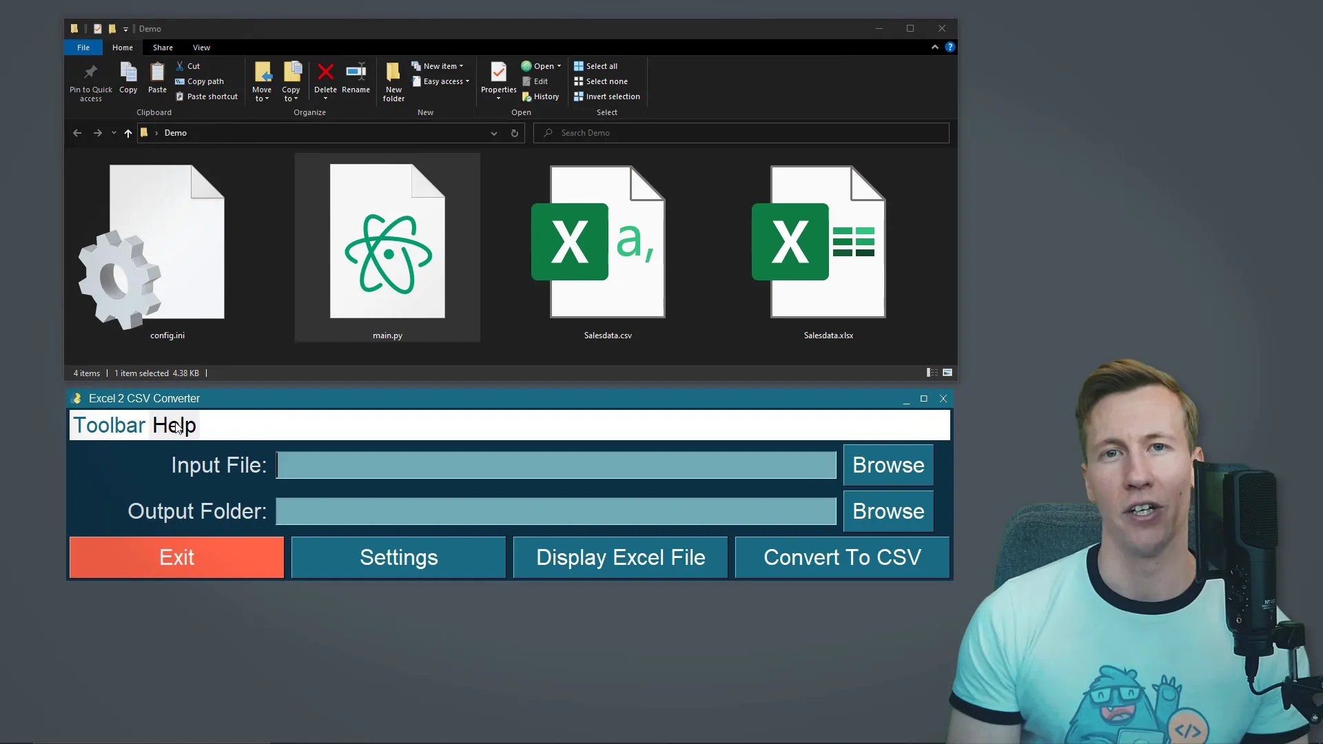Pin selected item to Quick access
Screen dimensions: 1323x744
(x=90, y=81)
